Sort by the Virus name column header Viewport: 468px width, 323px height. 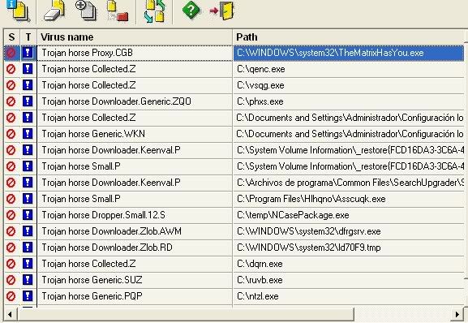(135, 37)
